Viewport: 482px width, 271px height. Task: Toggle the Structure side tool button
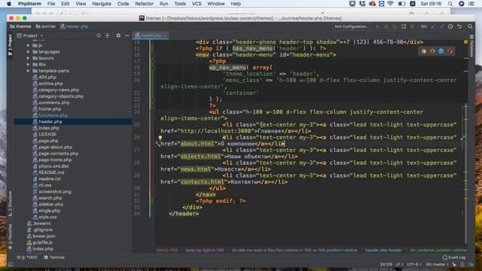point(10,203)
